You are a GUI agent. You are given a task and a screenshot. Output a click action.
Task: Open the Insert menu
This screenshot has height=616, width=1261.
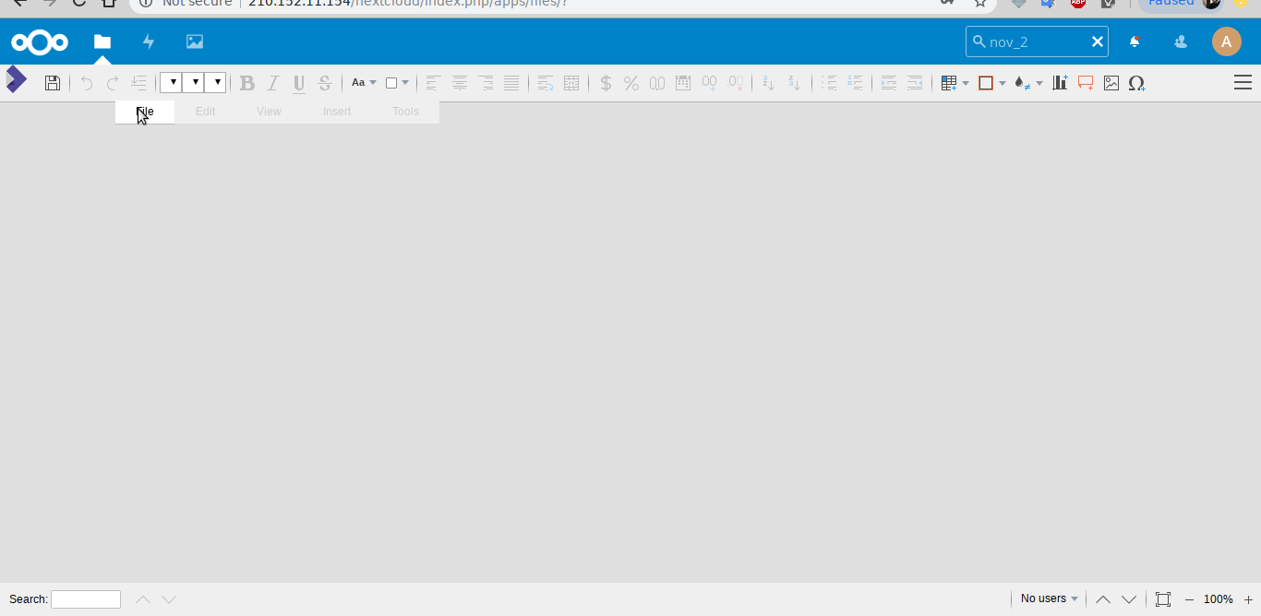(337, 112)
